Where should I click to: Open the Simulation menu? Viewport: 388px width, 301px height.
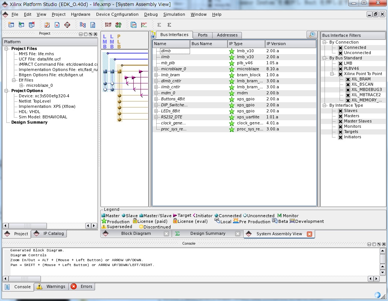(174, 14)
